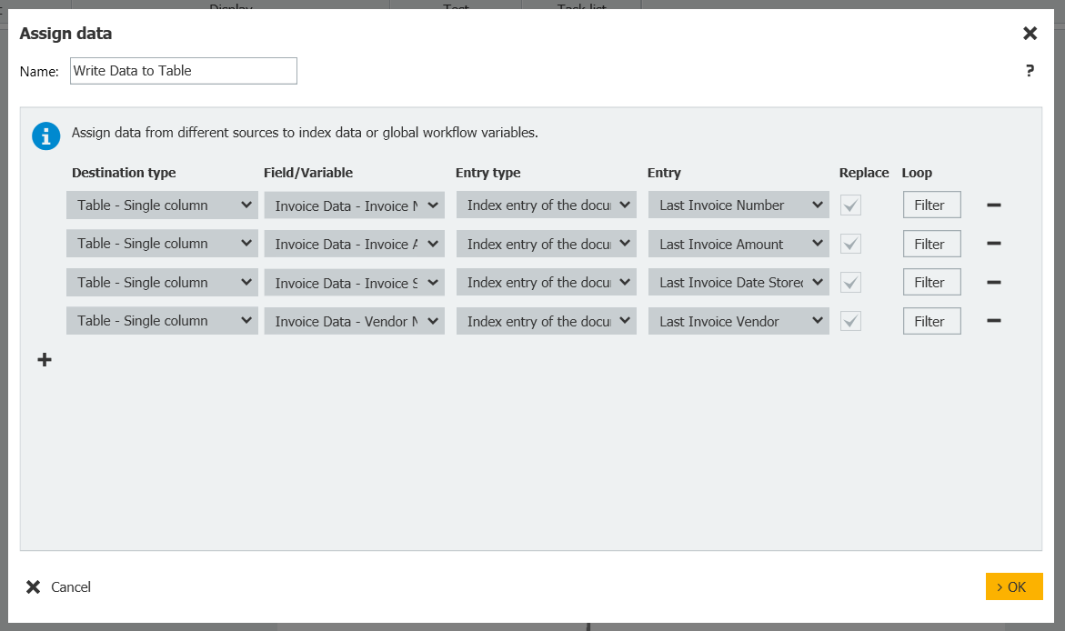
Task: Click Filter button for Last Invoice Vendor row
Action: pos(931,321)
